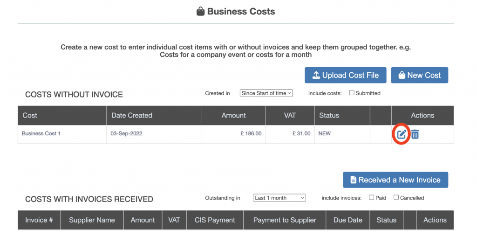Create a new cost with New Cost button
477x250 pixels.
[x=419, y=75]
